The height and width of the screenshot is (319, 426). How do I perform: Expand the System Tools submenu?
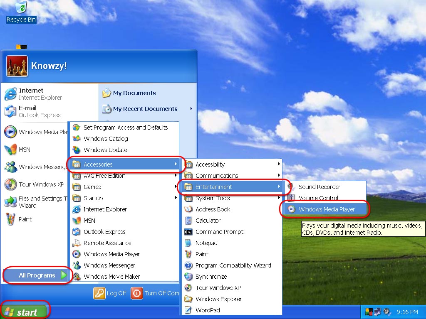point(232,198)
